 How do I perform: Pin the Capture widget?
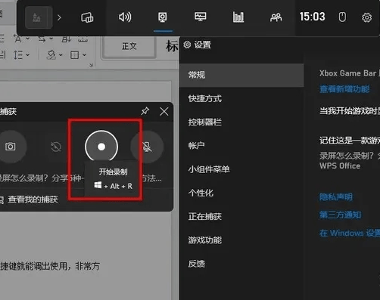[x=145, y=111]
